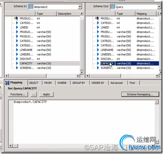Click the Schema Out horizontal scroll right arrow
This screenshot has width=163, height=154.
coord(157,76)
